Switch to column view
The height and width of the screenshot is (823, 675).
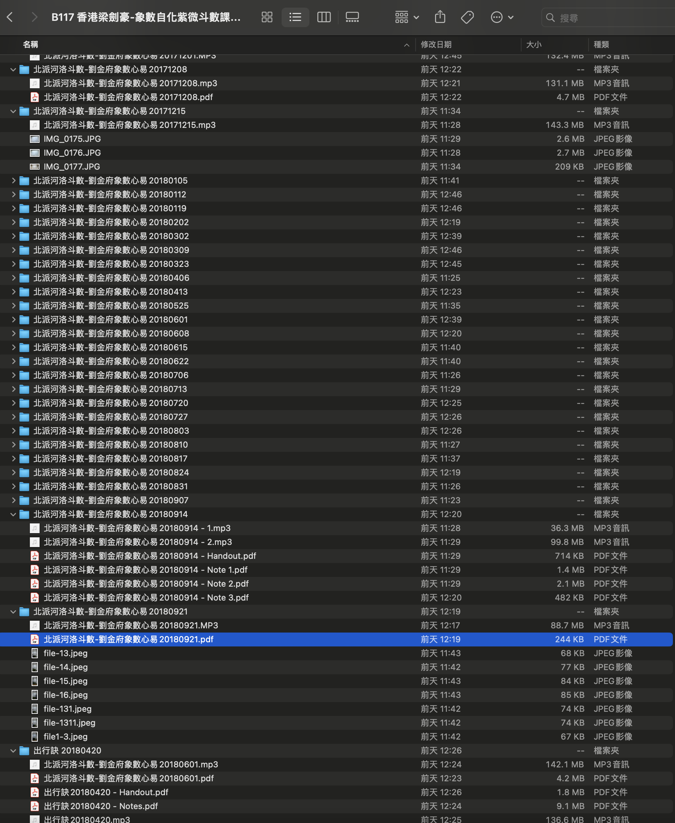[324, 17]
